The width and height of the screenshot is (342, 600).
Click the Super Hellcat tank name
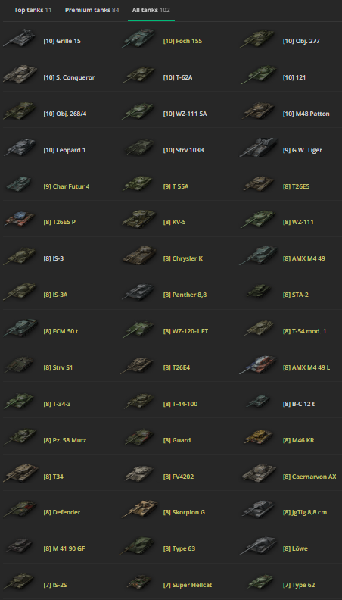point(188,585)
